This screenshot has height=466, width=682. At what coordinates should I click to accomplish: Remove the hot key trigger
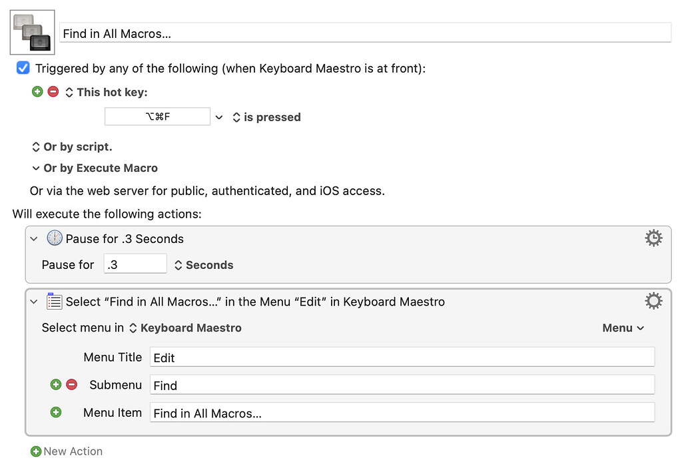pyautogui.click(x=53, y=92)
